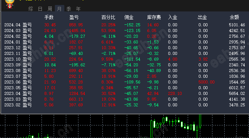Click profit value 1485.84

coord(77,30)
